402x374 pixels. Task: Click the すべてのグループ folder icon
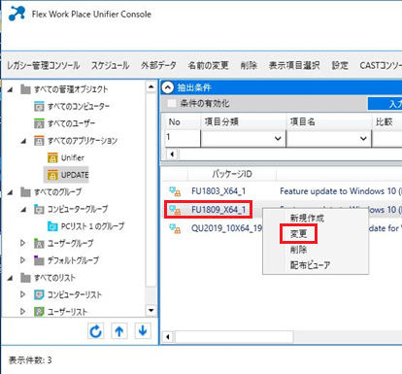(25, 192)
